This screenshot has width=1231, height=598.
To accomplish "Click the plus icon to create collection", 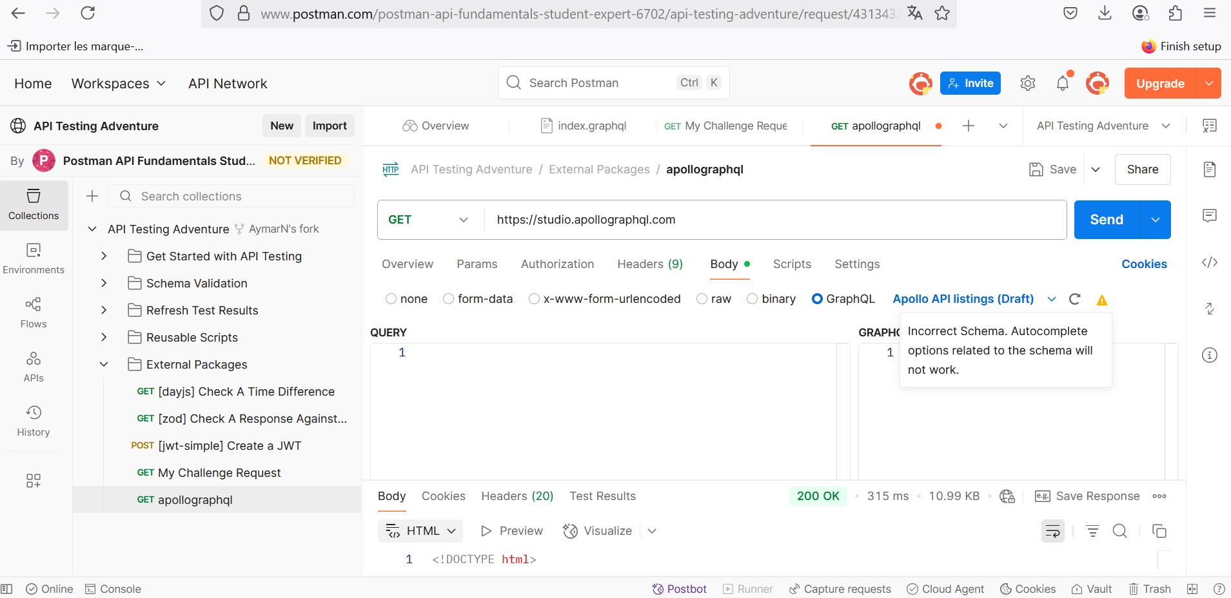I will point(92,196).
